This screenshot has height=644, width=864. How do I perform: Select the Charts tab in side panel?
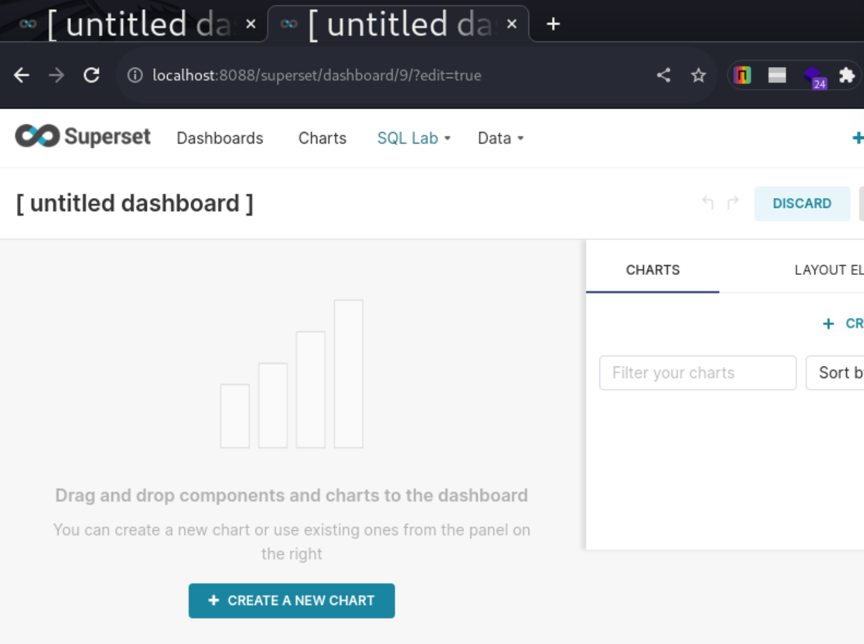click(x=653, y=270)
